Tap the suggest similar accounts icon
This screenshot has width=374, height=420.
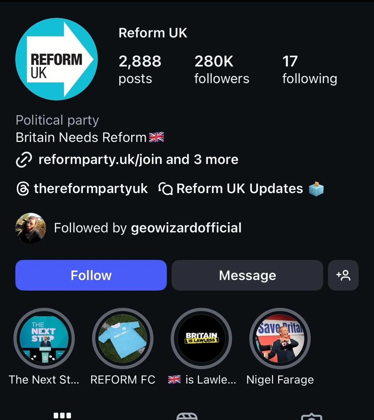coord(343,275)
